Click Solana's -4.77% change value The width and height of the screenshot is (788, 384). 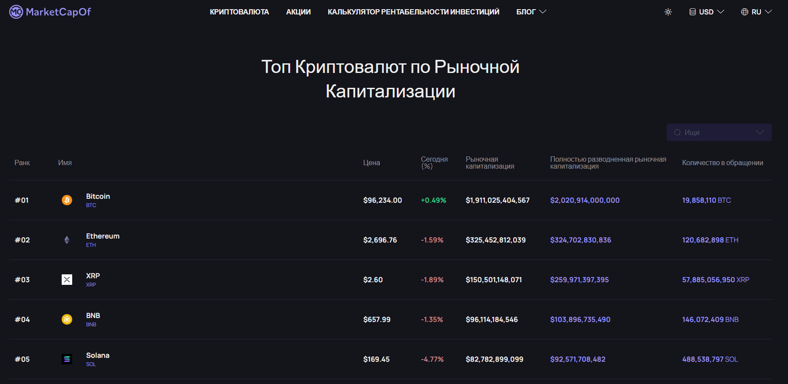point(432,359)
